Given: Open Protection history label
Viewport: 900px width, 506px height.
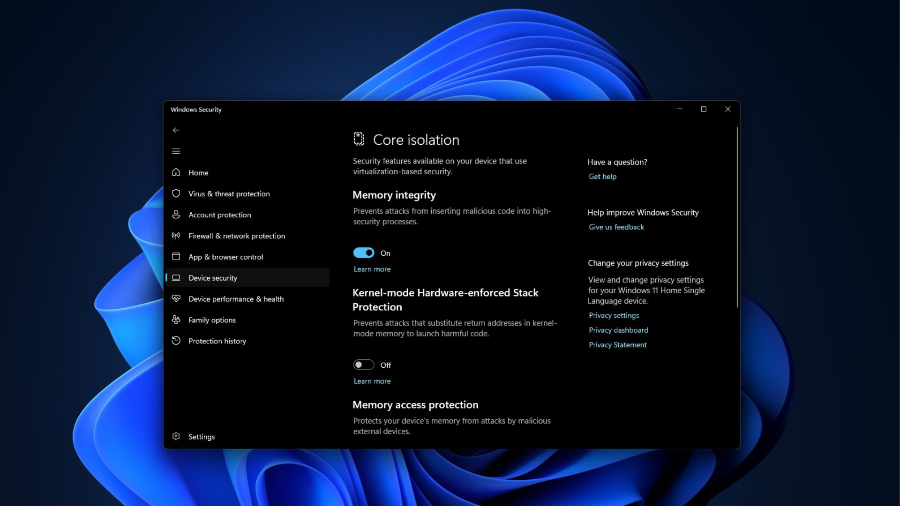Looking at the screenshot, I should [x=217, y=341].
